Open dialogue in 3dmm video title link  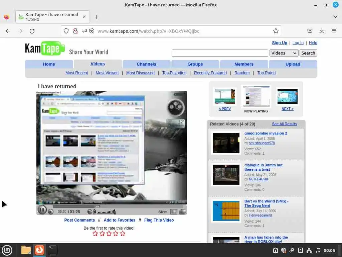(x=263, y=167)
